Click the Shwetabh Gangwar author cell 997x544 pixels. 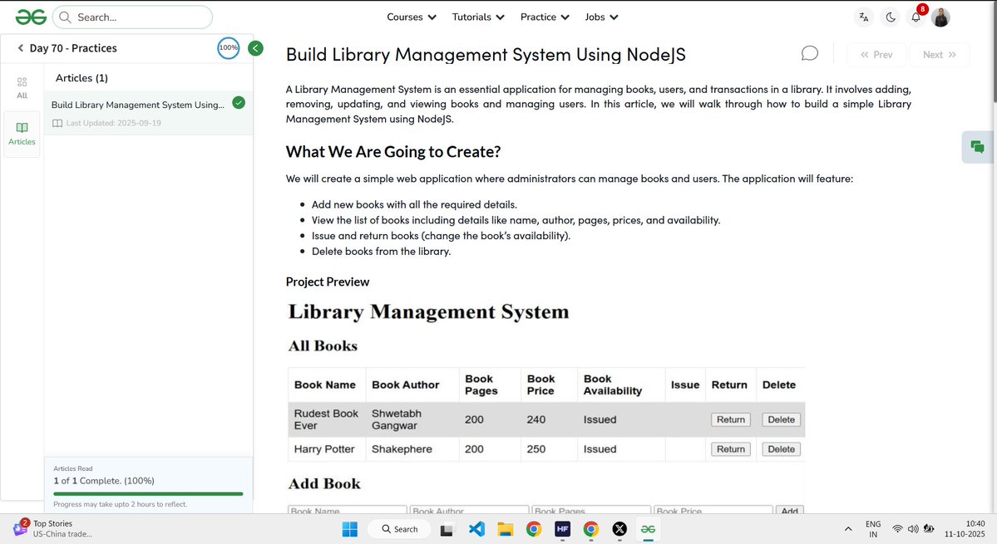(412, 419)
